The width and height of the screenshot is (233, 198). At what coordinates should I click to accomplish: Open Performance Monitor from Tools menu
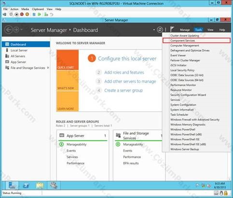click(196, 85)
